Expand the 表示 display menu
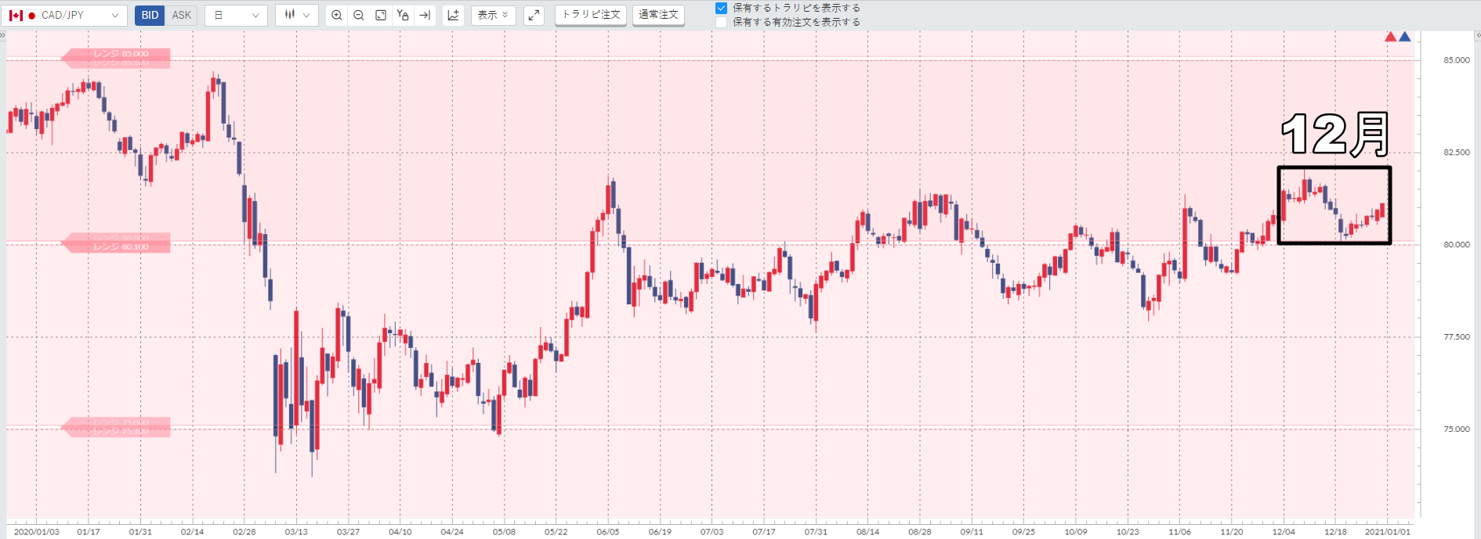This screenshot has height=539, width=1481. 493,15
